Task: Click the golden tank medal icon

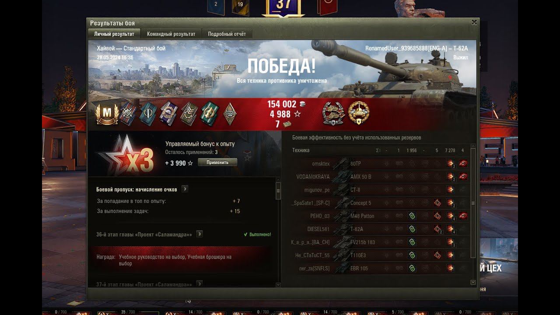Action: tap(359, 113)
